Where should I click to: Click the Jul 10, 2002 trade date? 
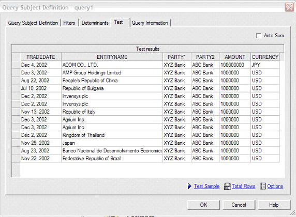(41, 88)
